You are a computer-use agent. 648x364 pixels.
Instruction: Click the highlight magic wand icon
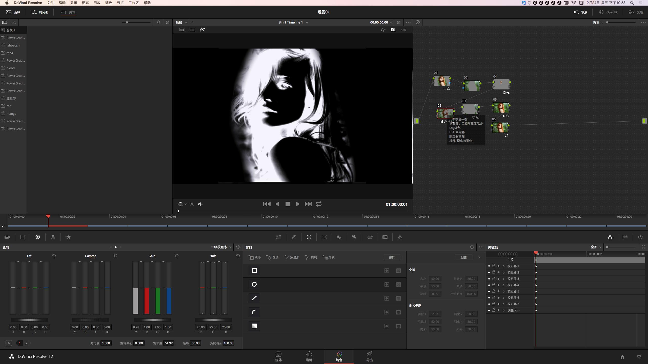pos(202,30)
